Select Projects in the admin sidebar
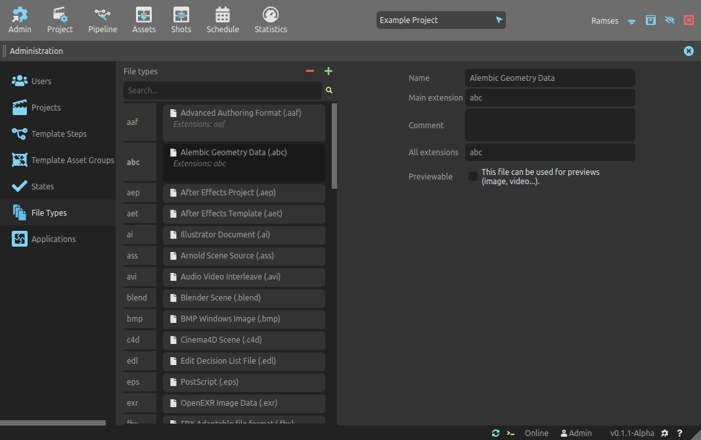The width and height of the screenshot is (701, 440). [58, 107]
